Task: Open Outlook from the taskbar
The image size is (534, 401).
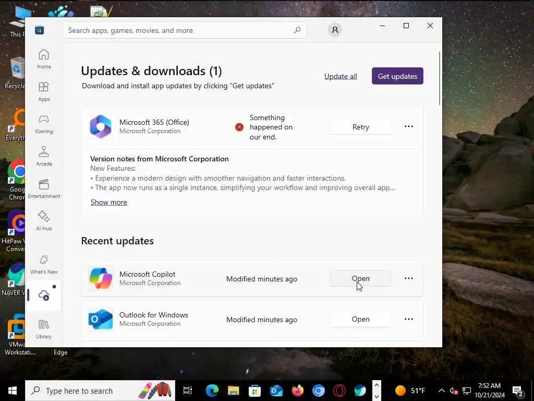Action: [276, 391]
